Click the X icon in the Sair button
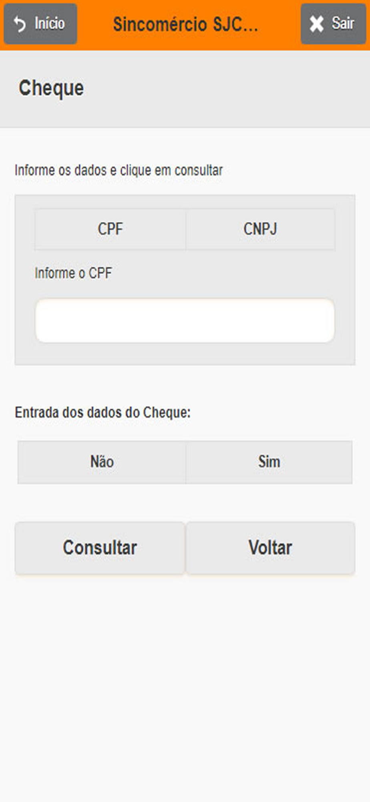 (316, 24)
